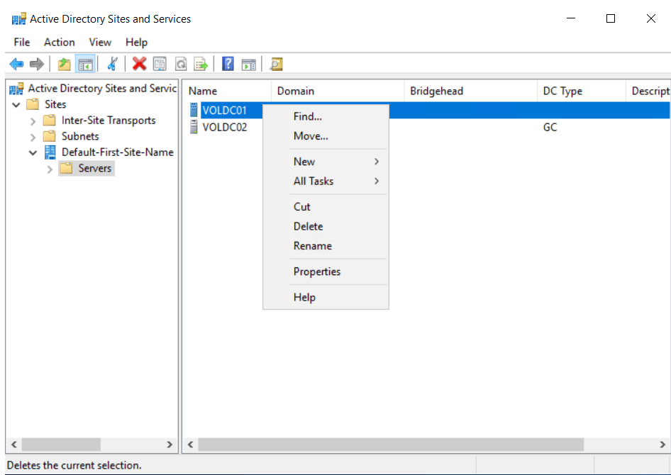This screenshot has height=475, width=671.
Task: Open the View menu in menu bar
Action: coord(100,42)
